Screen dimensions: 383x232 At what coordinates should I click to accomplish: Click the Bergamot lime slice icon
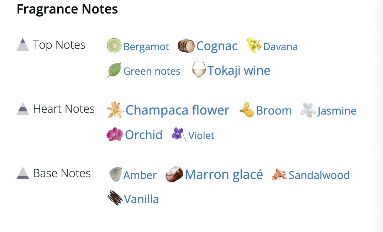click(114, 46)
